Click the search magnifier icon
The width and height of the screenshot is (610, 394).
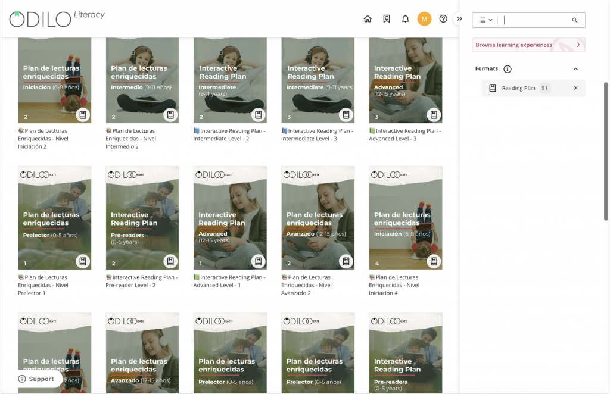coord(575,20)
